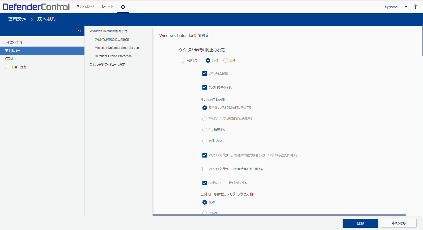Toggle the リアルタイム保護 checkbox
The image size is (423, 230).
tap(205, 73)
